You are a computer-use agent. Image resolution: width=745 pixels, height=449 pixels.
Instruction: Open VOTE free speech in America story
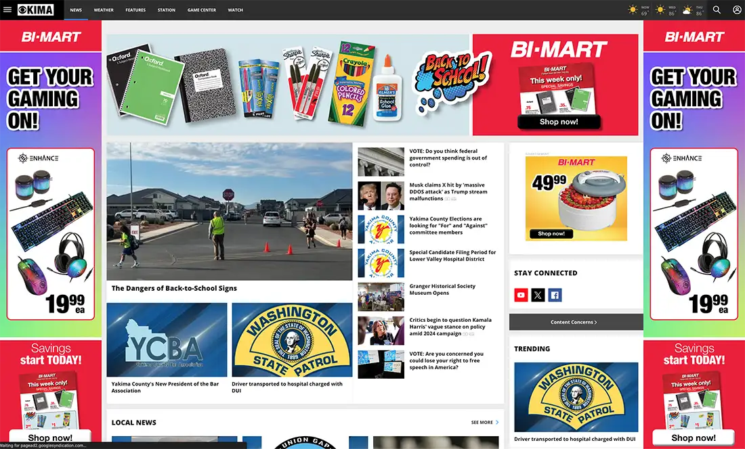(446, 360)
